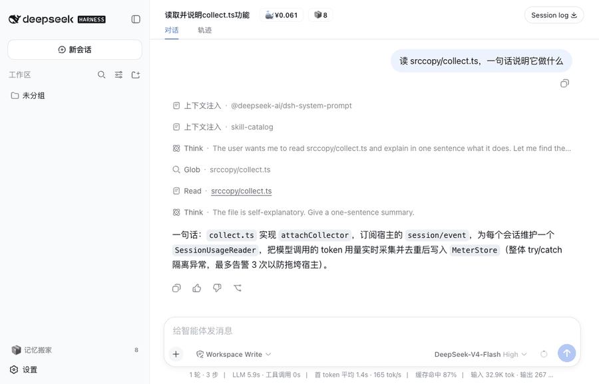Copy the assistant reply

[x=176, y=288]
